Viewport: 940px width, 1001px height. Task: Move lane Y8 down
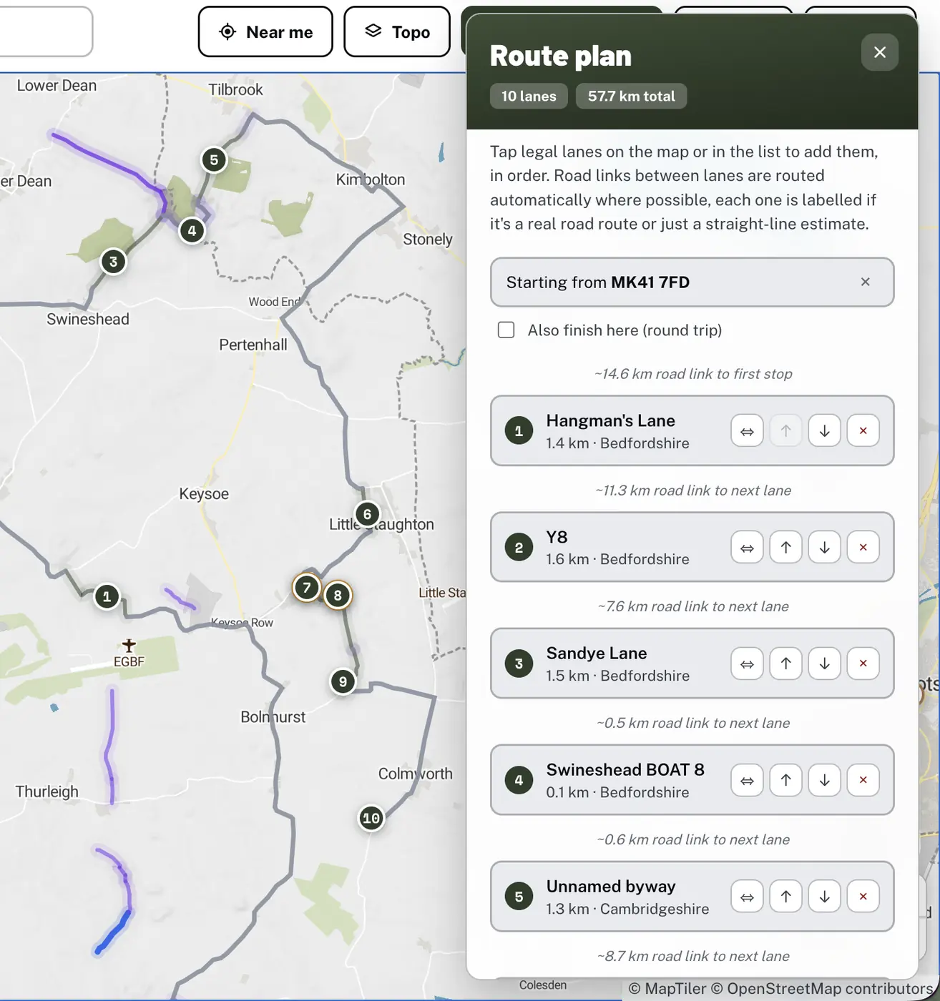pyautogui.click(x=824, y=548)
